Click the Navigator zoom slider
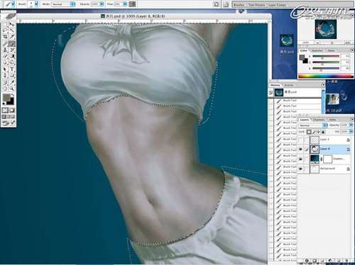The width and height of the screenshot is (355, 265). click(332, 43)
